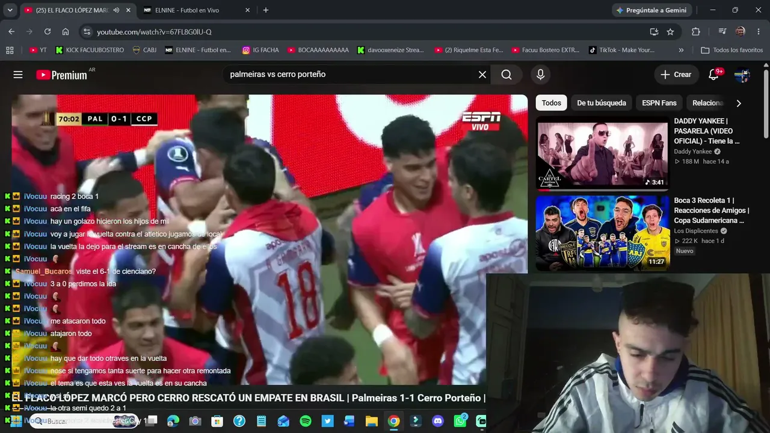This screenshot has width=770, height=433.
Task: Open the IG FACHA bookmark
Action: coord(260,50)
